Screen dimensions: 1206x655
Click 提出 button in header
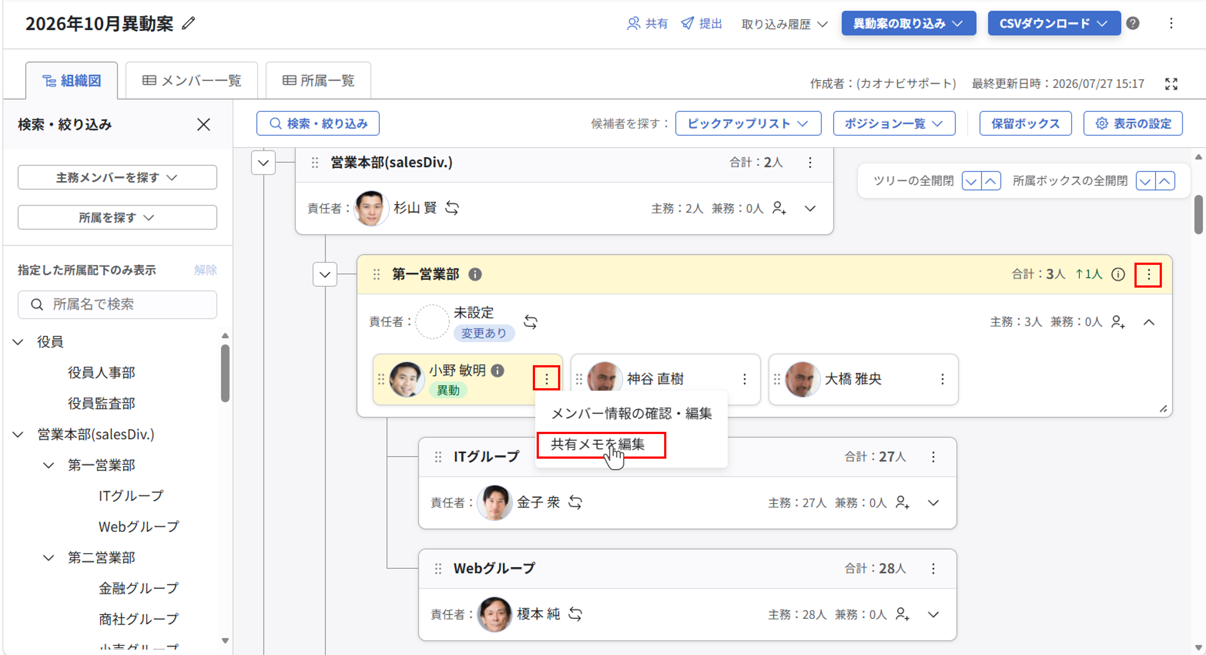(701, 23)
